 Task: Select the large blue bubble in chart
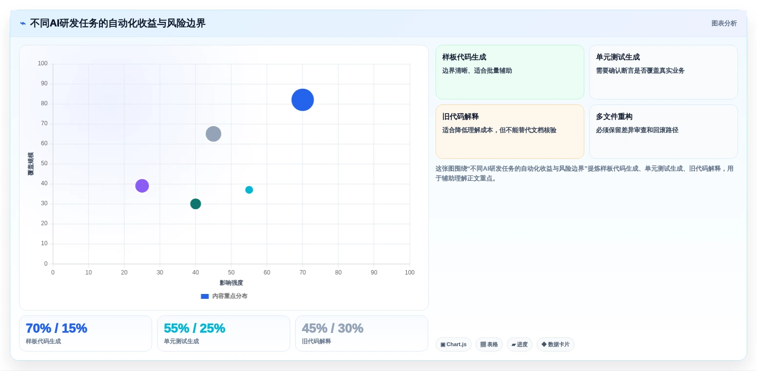click(302, 100)
